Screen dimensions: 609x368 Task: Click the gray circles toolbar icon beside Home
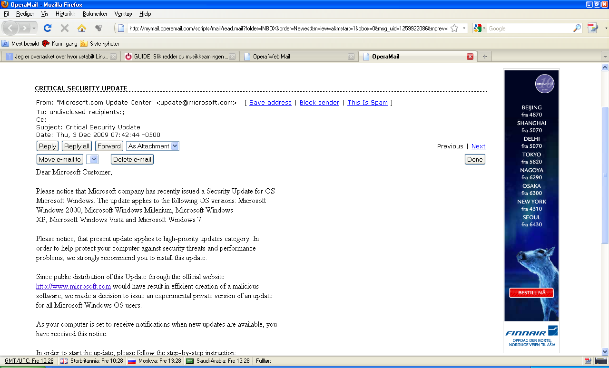[x=99, y=28]
